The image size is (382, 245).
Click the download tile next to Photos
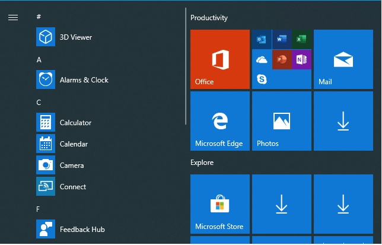pyautogui.click(x=343, y=121)
